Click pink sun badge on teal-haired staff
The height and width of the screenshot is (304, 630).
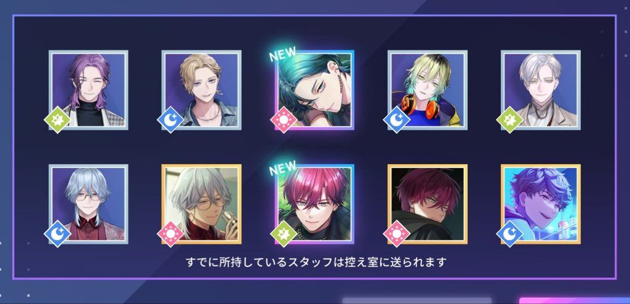284,120
